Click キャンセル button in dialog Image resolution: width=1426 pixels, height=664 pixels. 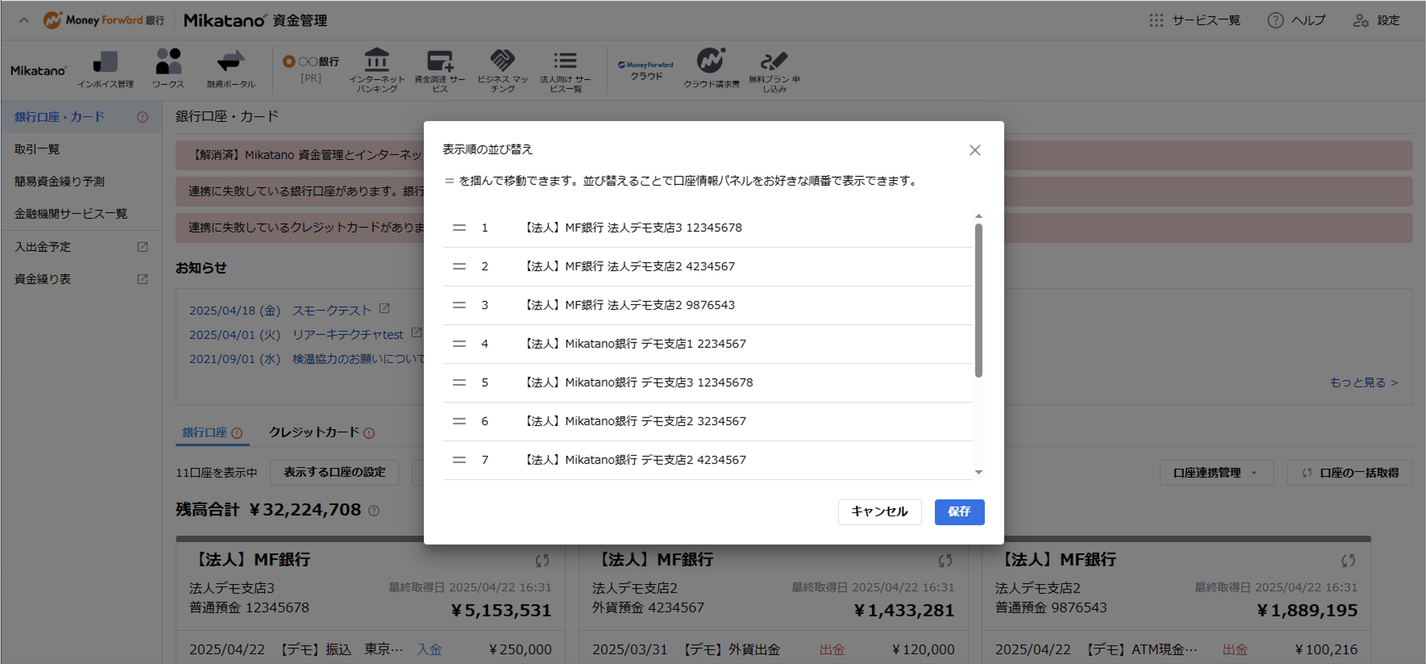tap(880, 512)
